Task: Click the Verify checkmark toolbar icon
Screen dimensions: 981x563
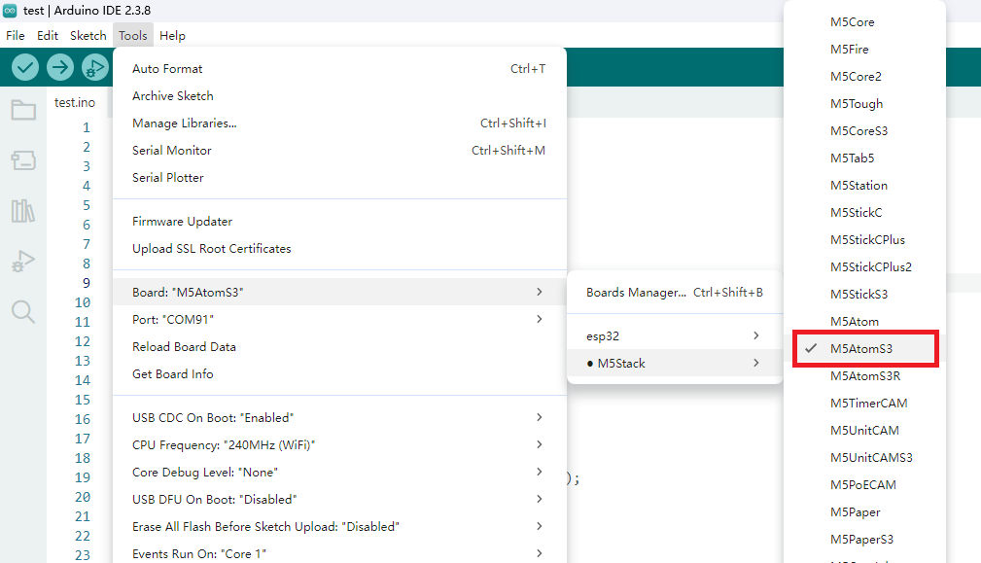Action: point(25,67)
